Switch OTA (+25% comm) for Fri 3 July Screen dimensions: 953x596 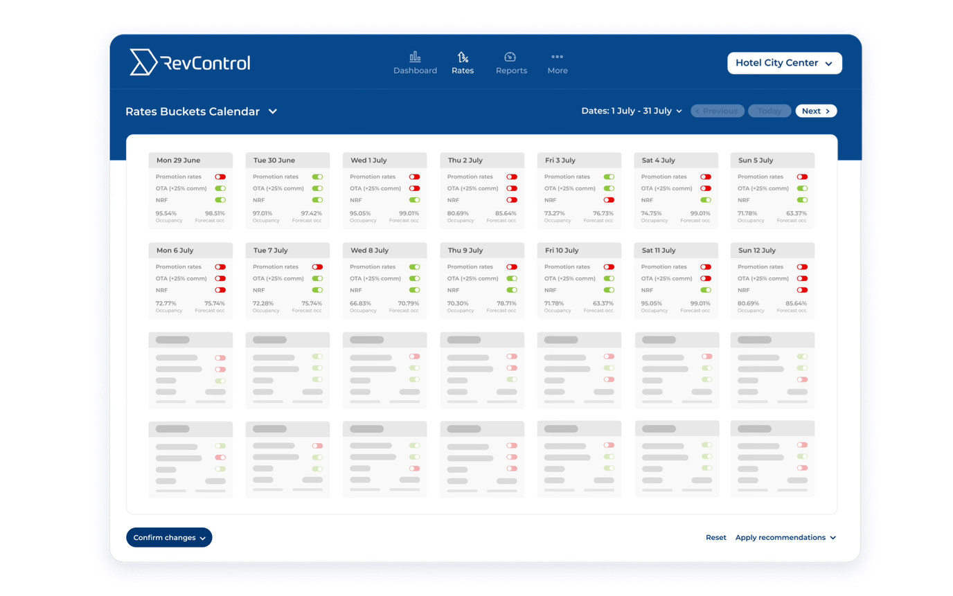[609, 188]
